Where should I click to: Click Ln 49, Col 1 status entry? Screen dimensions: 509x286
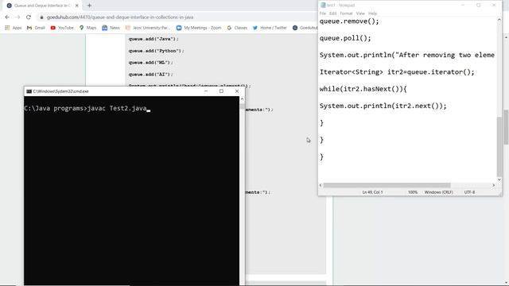tap(372, 192)
